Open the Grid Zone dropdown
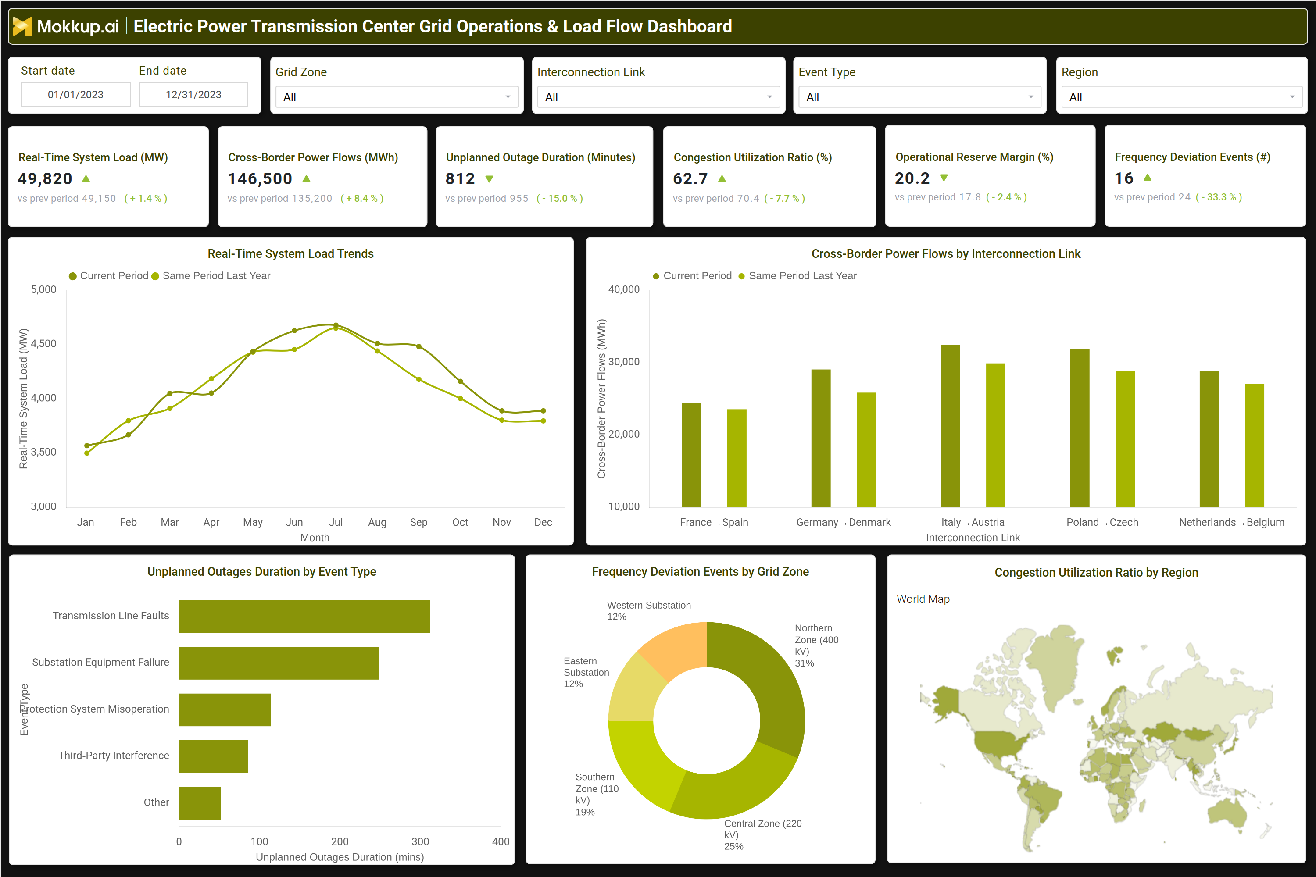Image resolution: width=1316 pixels, height=877 pixels. (397, 97)
